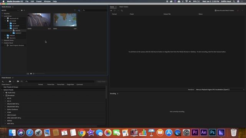The image size is (246, 138).
Task: Click the Ingest toggle icon in Media Browser
Action: tap(79, 10)
